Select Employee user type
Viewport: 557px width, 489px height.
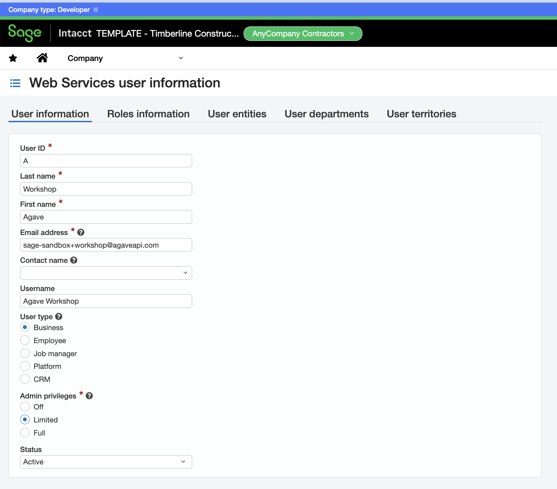point(25,340)
